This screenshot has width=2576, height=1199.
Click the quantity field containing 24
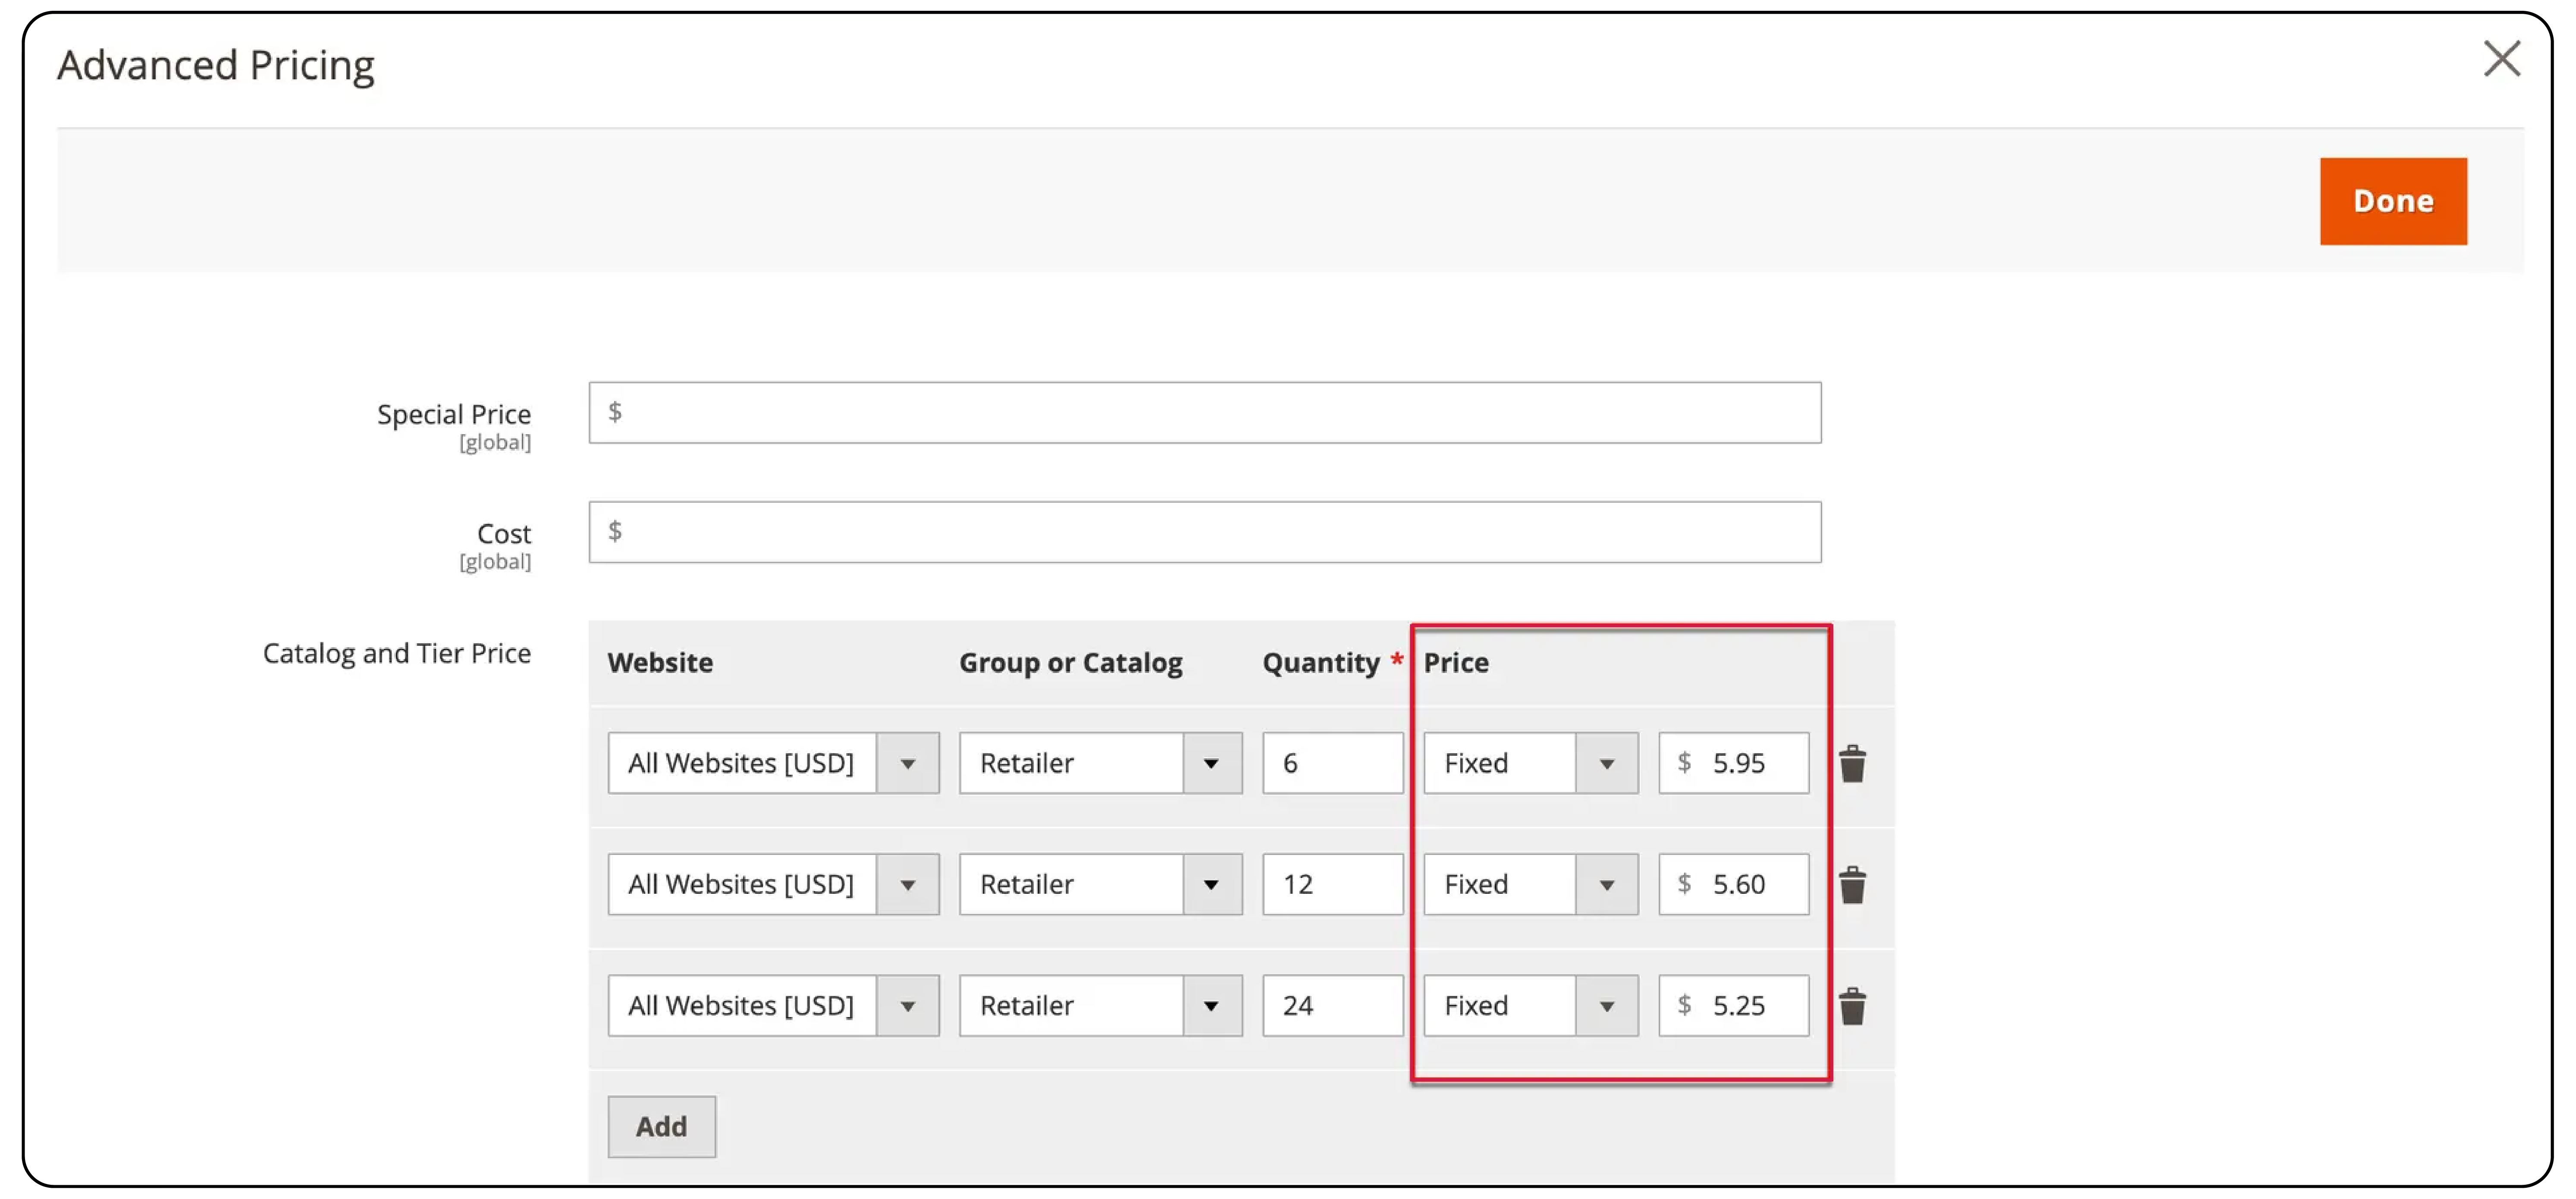[x=1332, y=1005]
